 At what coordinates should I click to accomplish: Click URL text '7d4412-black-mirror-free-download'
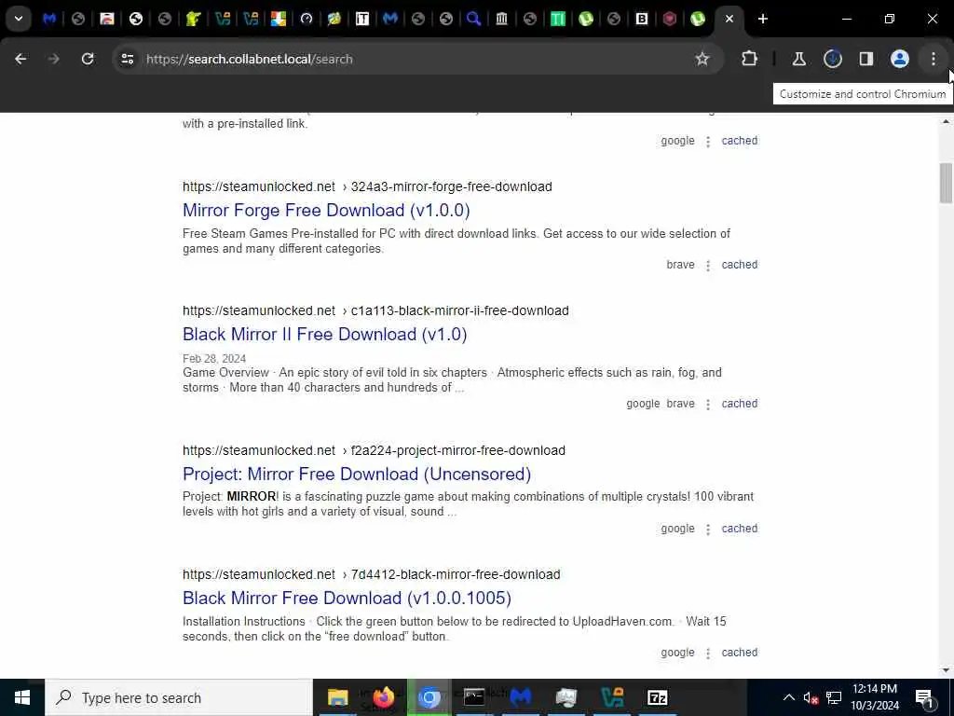pos(456,574)
